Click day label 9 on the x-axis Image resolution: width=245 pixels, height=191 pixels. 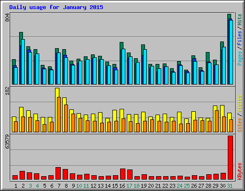73,186
